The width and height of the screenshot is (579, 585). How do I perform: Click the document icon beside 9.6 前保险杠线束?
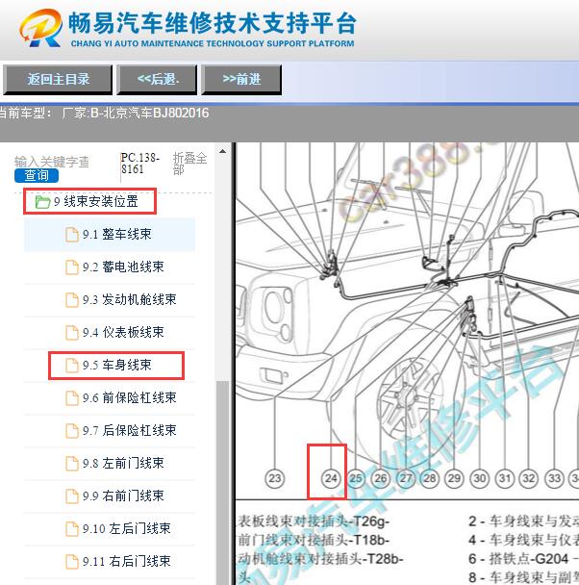(x=71, y=398)
